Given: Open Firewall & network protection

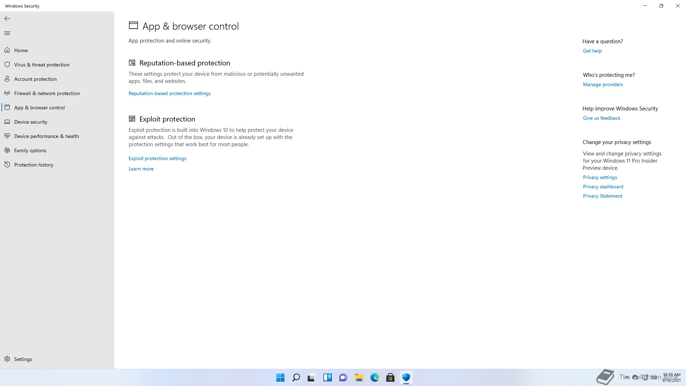Looking at the screenshot, I should click(x=57, y=93).
